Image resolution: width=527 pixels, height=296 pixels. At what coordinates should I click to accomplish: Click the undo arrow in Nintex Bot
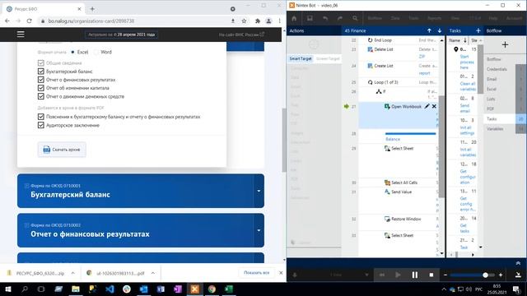point(325,18)
